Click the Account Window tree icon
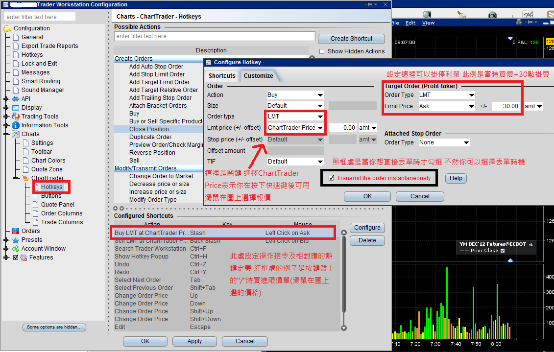 (x=16, y=249)
